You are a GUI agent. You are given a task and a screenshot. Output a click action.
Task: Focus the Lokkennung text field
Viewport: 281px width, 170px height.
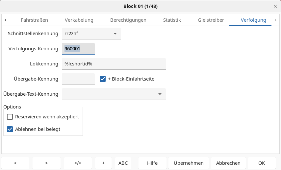(114, 64)
